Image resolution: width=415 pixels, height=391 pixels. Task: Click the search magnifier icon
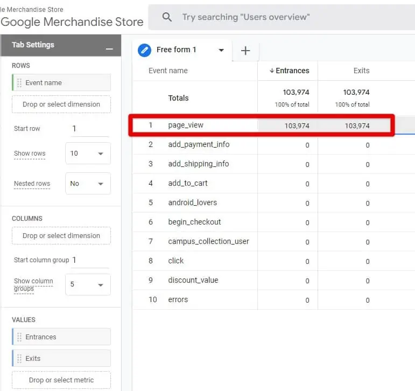coord(167,17)
